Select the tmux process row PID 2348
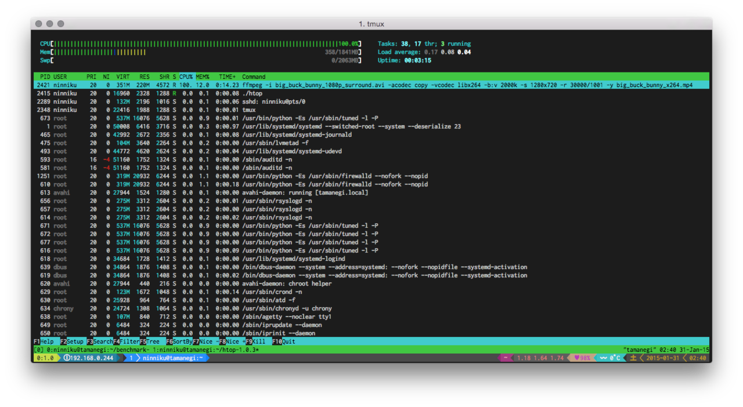Image resolution: width=743 pixels, height=407 pixels. (371, 110)
